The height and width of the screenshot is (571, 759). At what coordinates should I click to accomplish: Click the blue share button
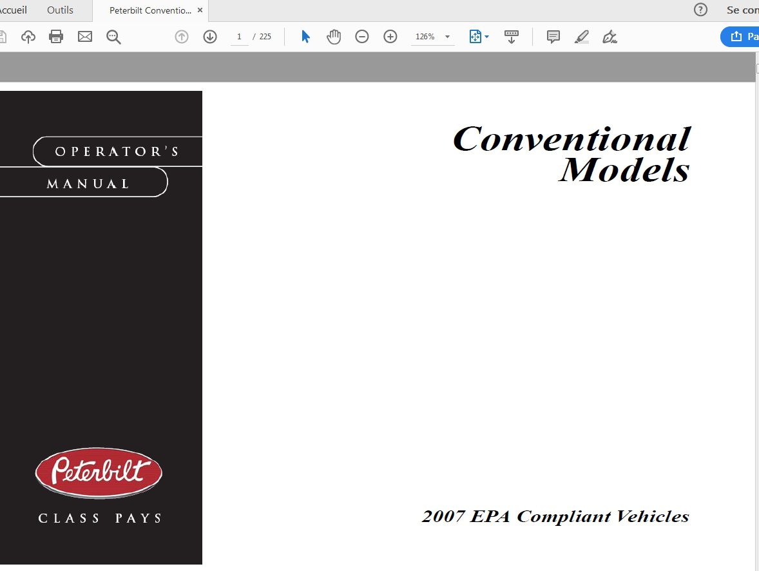[740, 37]
